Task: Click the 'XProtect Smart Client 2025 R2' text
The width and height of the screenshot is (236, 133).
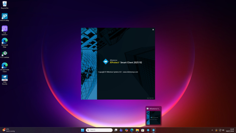Action: 126,62
